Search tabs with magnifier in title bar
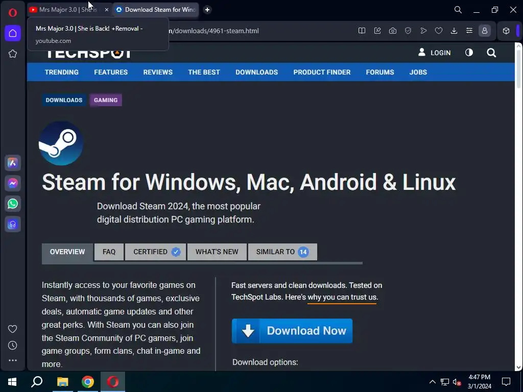This screenshot has width=523, height=392. (x=458, y=10)
